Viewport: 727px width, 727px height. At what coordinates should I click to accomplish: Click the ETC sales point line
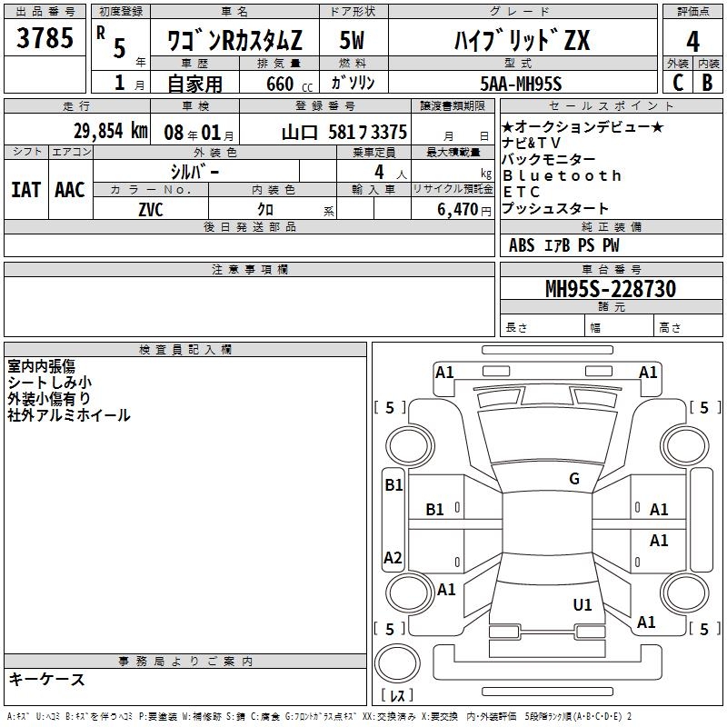click(522, 192)
